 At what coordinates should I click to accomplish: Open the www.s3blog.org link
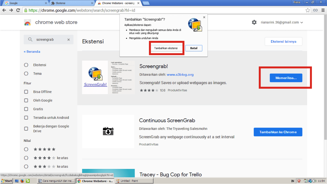[x=180, y=75]
